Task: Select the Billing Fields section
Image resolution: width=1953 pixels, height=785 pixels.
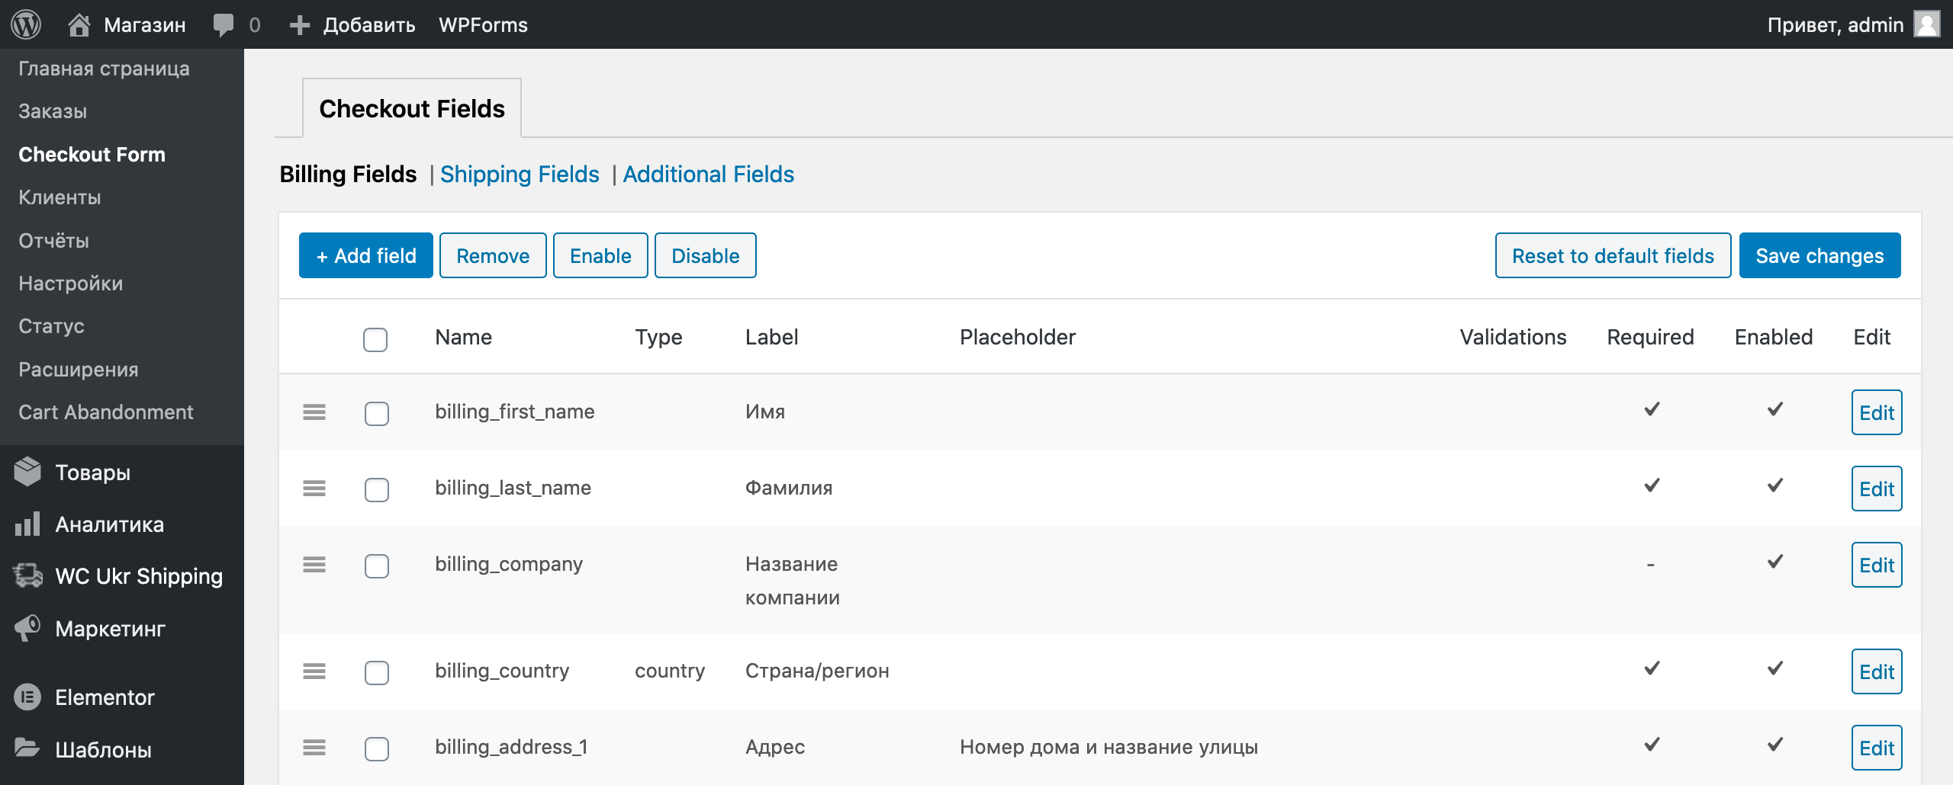Action: (x=348, y=174)
